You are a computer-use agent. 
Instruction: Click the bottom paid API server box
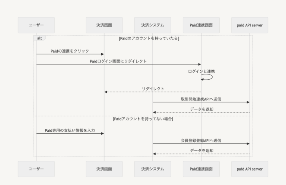tap(250, 169)
